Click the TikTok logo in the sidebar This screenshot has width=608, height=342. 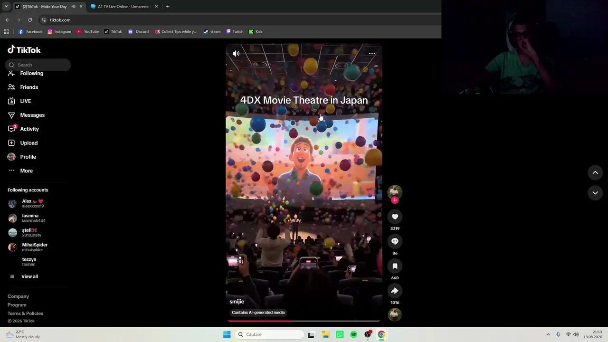pos(24,50)
